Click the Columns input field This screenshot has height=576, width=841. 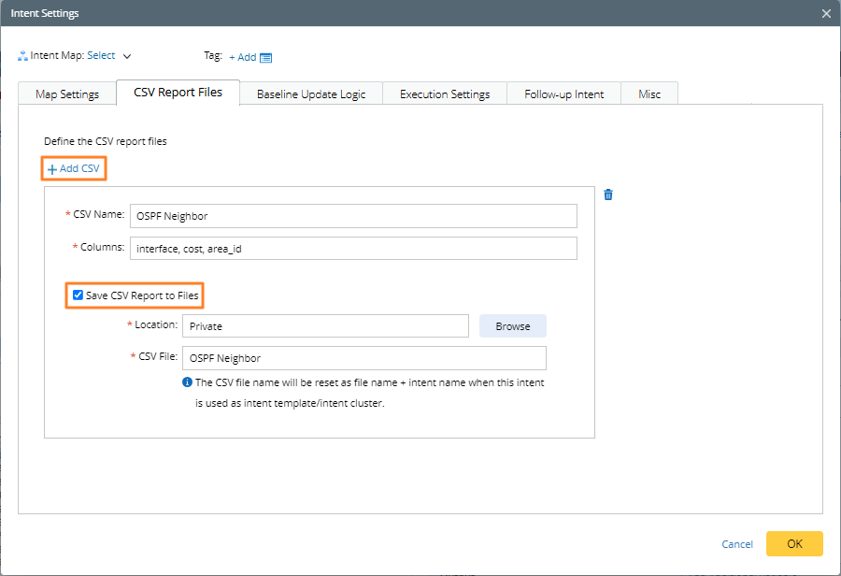pos(353,248)
